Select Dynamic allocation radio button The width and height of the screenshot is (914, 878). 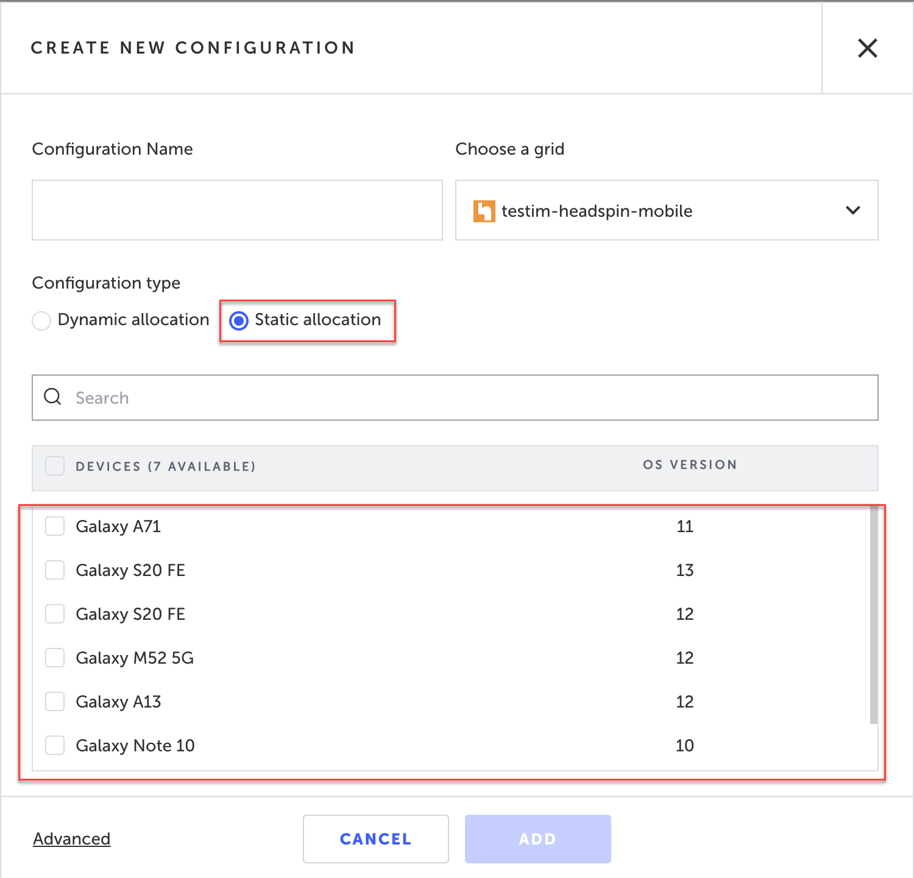41,320
